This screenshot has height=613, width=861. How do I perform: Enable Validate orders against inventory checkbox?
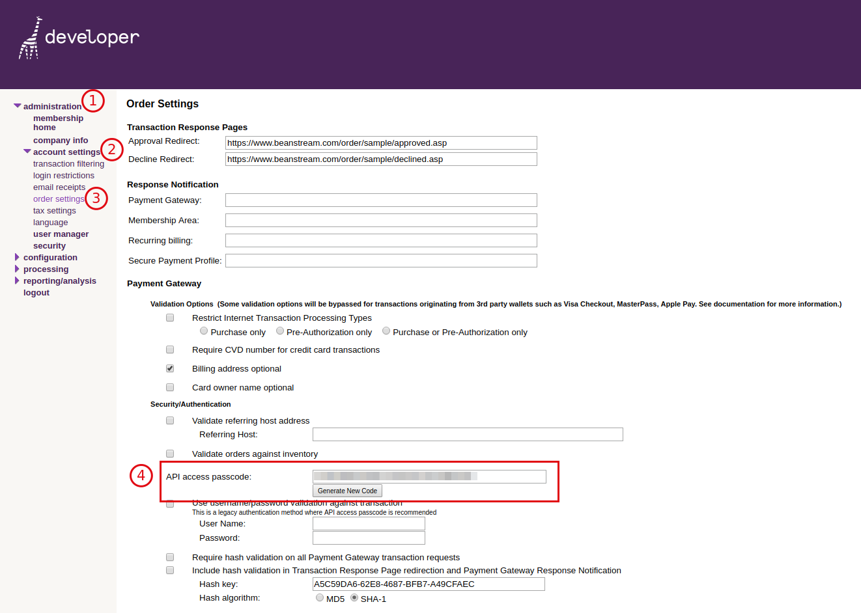click(170, 454)
